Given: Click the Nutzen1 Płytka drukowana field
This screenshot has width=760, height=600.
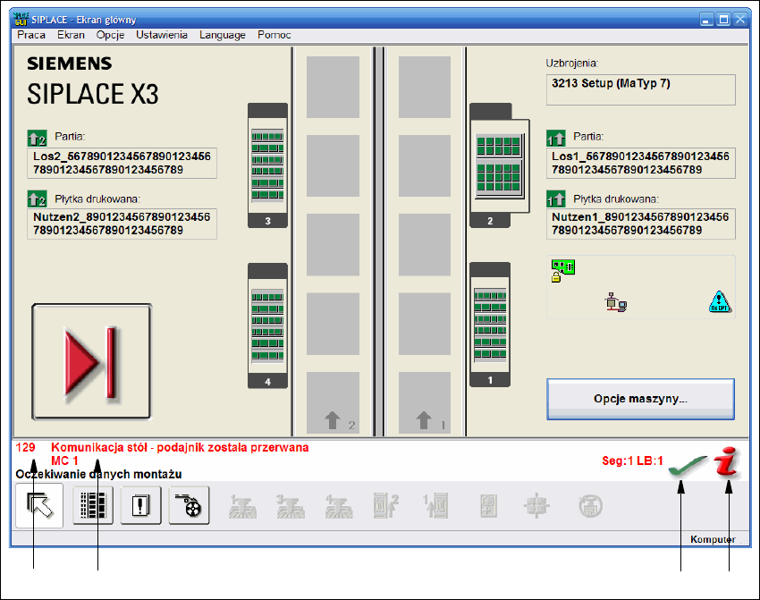Looking at the screenshot, I should [641, 224].
